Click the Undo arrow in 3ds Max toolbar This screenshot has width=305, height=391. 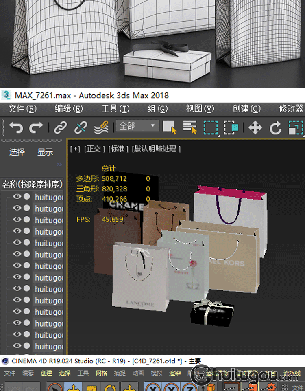16,127
